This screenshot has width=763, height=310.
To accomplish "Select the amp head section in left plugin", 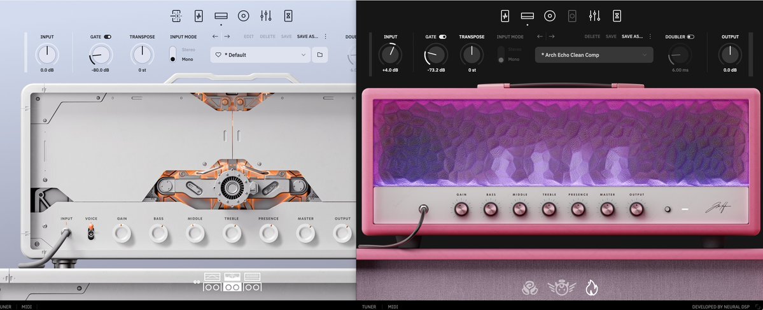I will [x=221, y=16].
